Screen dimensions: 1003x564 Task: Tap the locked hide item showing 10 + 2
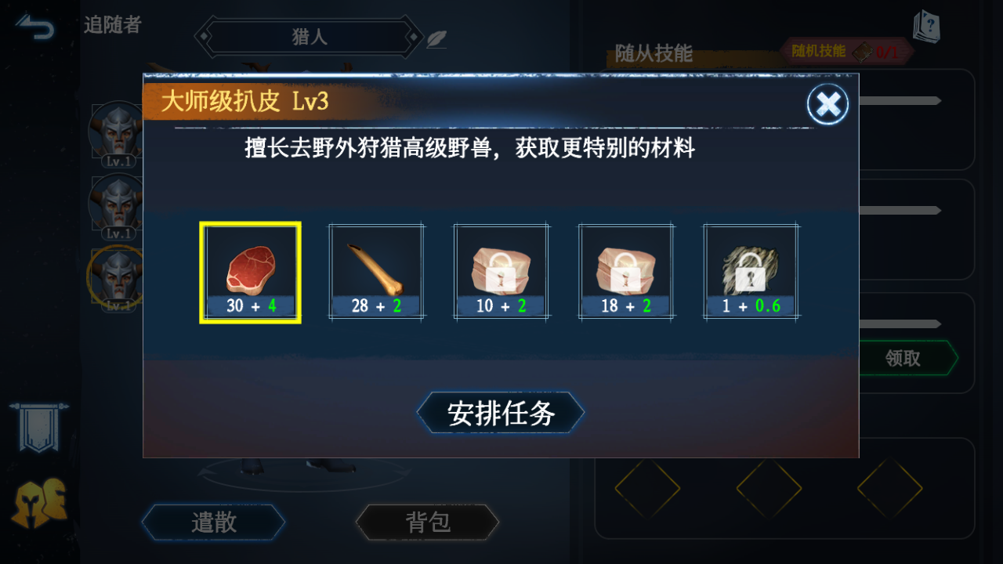pyautogui.click(x=501, y=272)
